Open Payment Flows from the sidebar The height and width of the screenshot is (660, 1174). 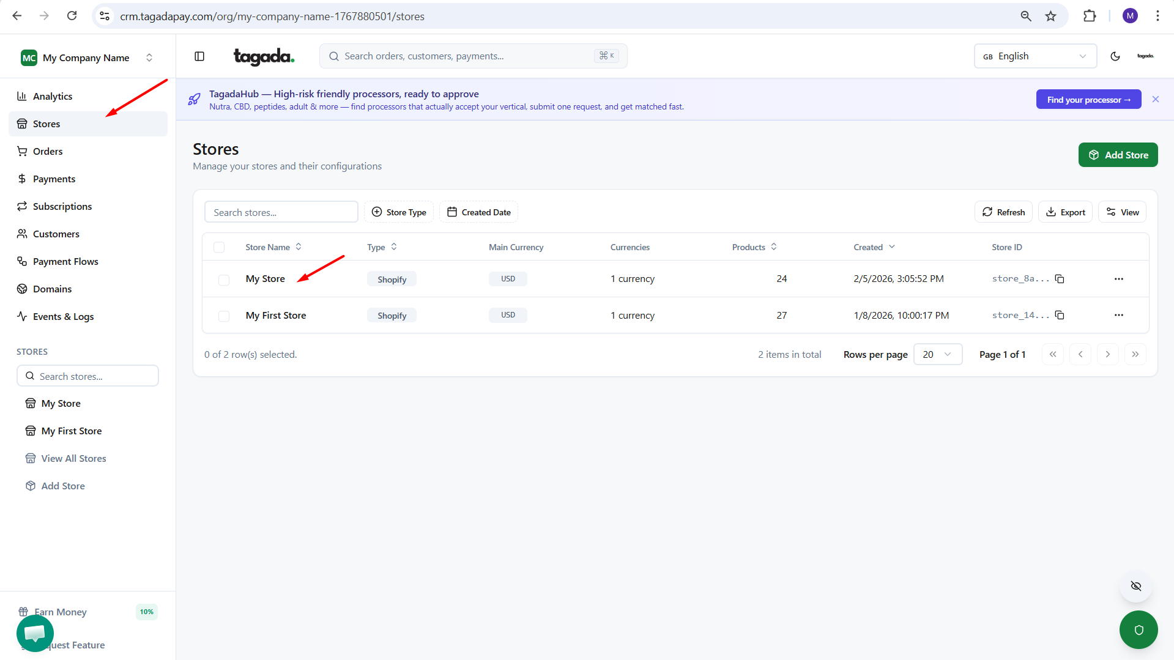tap(65, 261)
